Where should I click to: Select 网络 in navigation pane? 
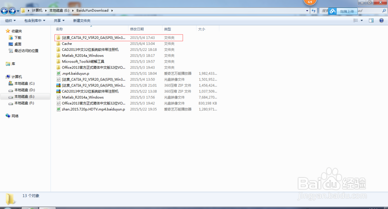15,116
